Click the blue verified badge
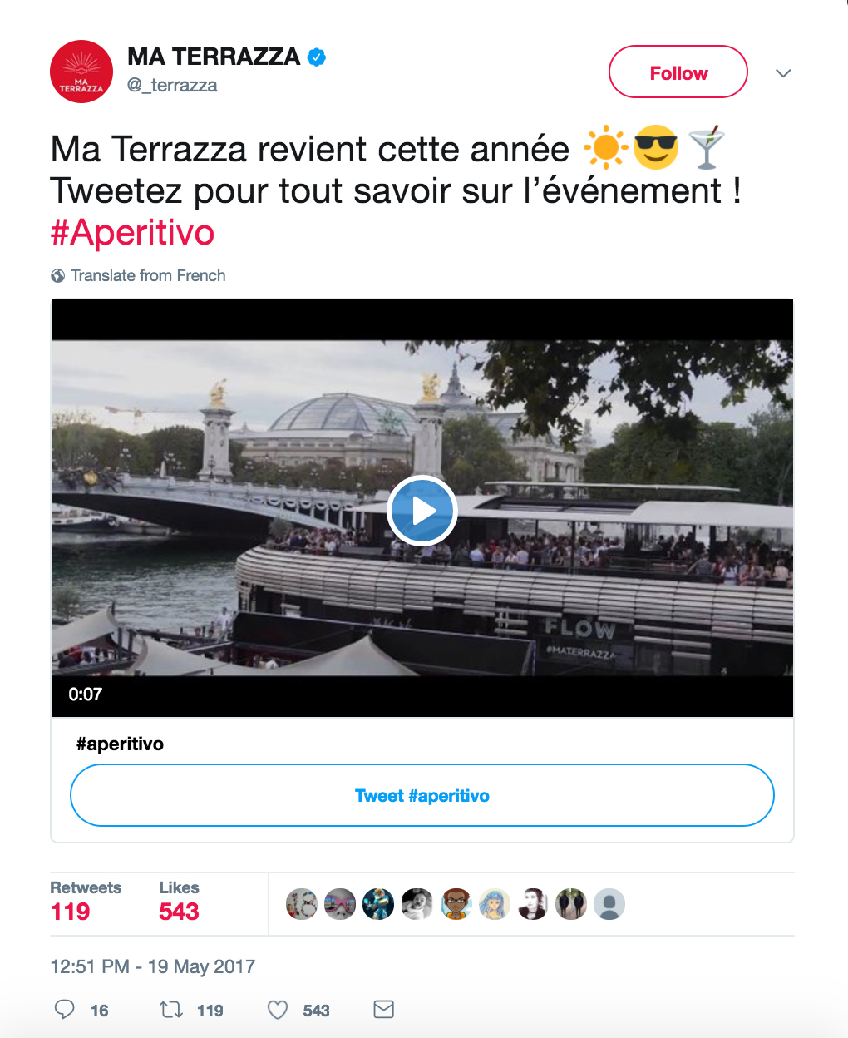The width and height of the screenshot is (848, 1038). point(317,57)
